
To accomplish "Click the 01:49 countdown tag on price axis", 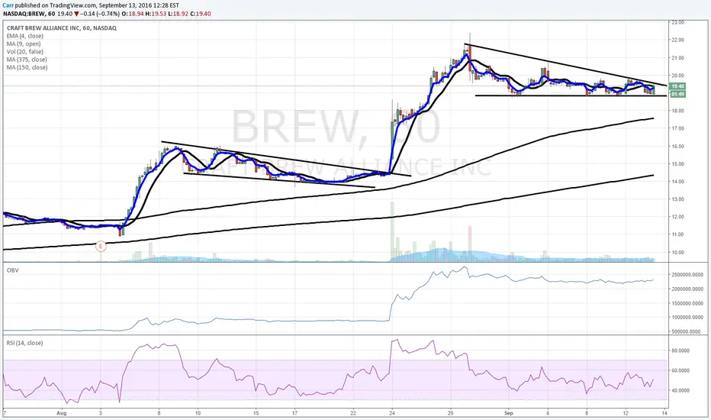I will tap(677, 94).
